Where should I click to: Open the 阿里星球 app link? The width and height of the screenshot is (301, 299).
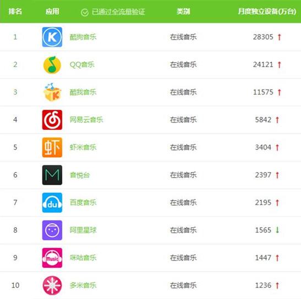tap(83, 230)
